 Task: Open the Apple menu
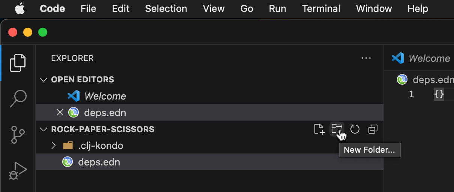tap(20, 9)
